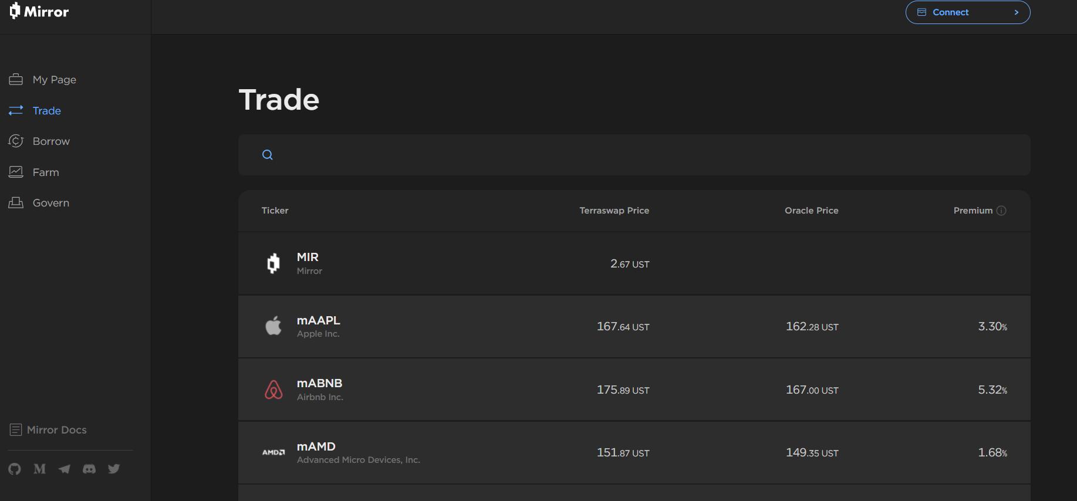
Task: Go to My Page in the sidebar
Action: pos(54,80)
